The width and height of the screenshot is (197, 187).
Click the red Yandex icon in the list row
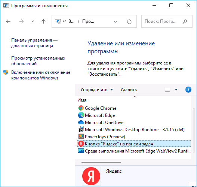click(81, 144)
